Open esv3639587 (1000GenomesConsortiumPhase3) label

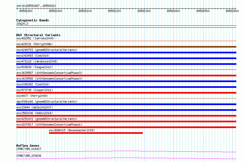[49, 73]
